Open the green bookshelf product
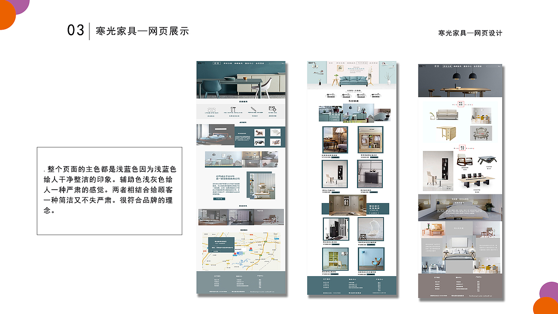 [336, 259]
